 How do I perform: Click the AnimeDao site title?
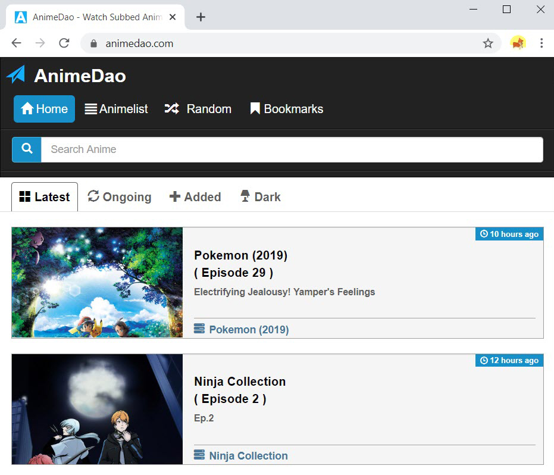80,76
